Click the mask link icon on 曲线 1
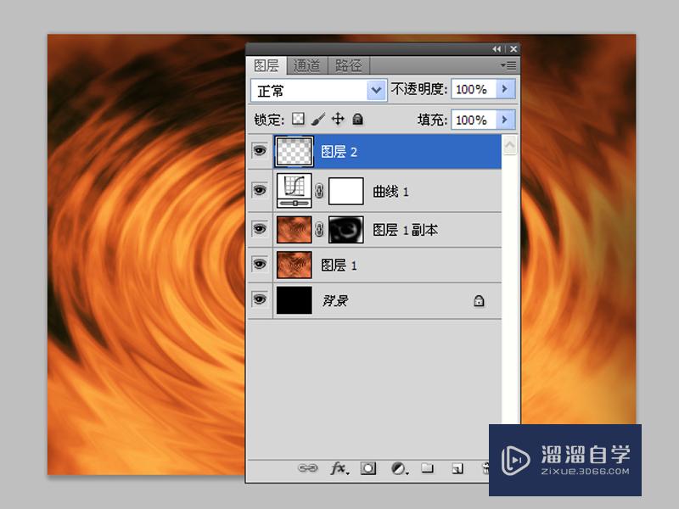The image size is (679, 509). pyautogui.click(x=320, y=191)
